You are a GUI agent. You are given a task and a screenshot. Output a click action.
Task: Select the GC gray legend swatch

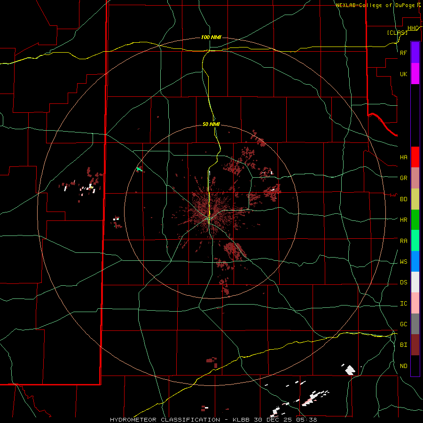pos(415,324)
